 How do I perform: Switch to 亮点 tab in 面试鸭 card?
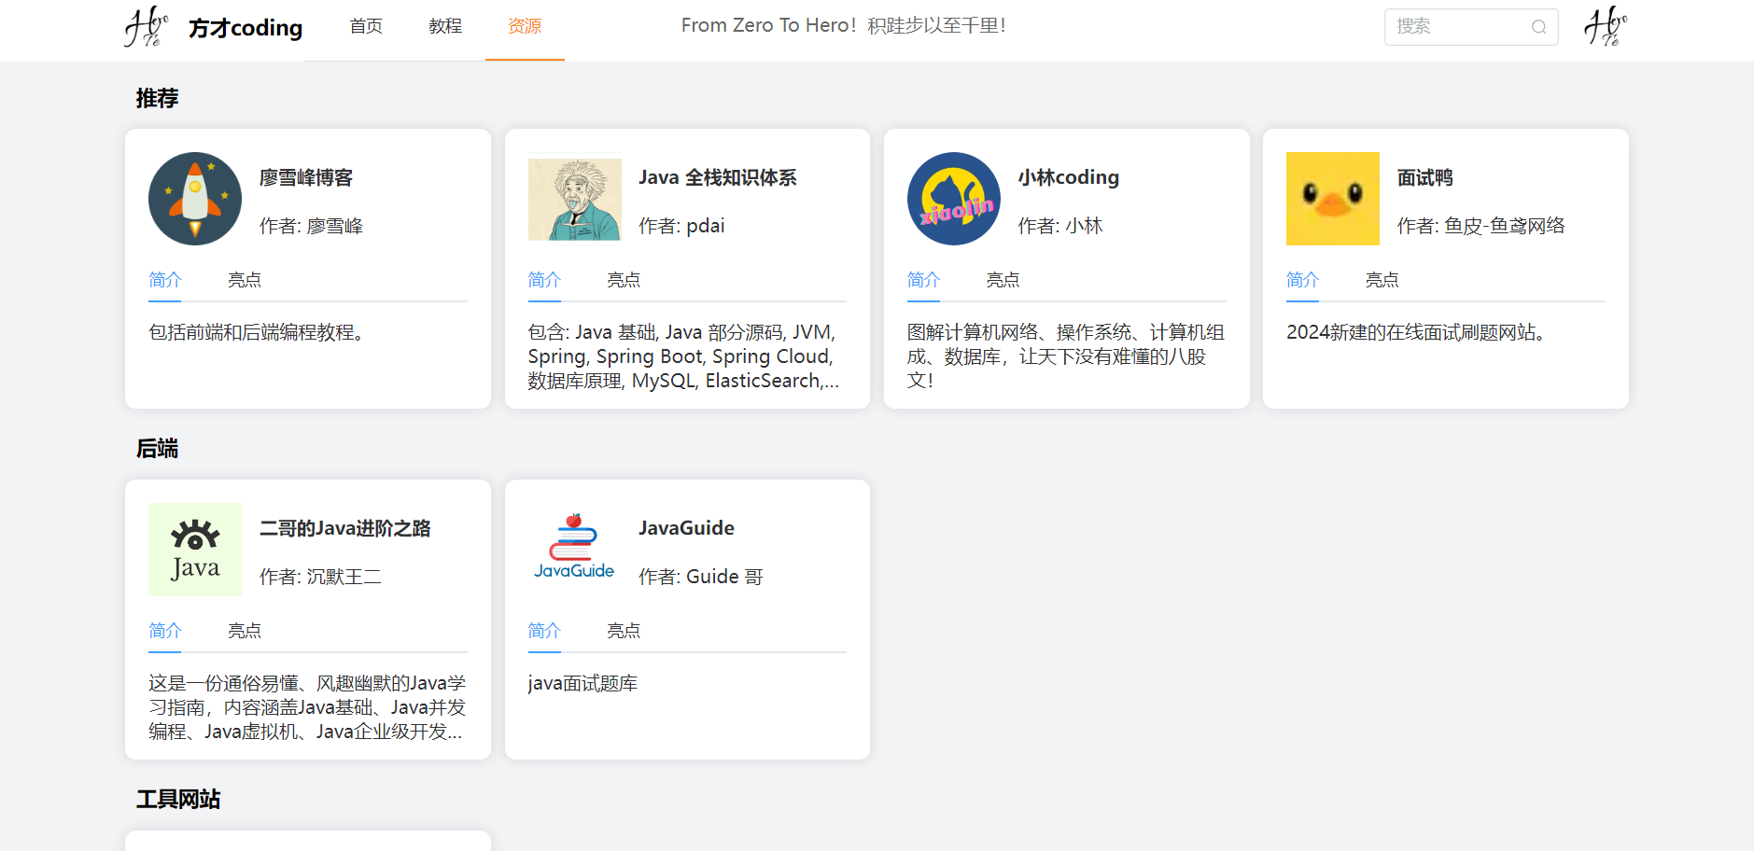tap(1382, 279)
